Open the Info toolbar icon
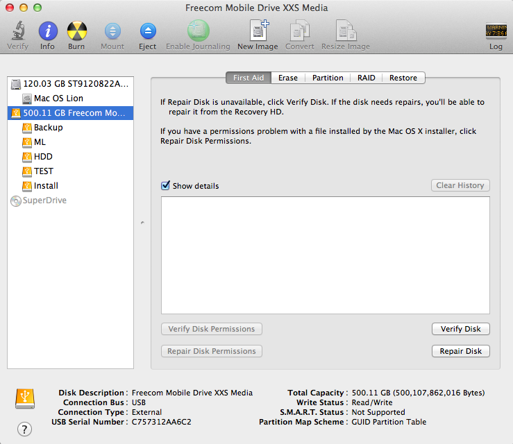513x444 pixels. [48, 31]
